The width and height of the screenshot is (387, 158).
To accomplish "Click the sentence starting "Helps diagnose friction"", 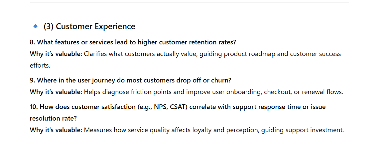I will click(214, 92).
